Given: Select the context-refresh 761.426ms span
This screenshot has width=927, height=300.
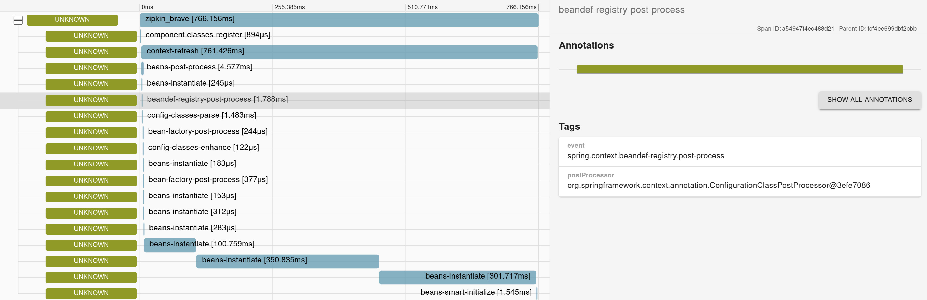Looking at the screenshot, I should tap(339, 52).
